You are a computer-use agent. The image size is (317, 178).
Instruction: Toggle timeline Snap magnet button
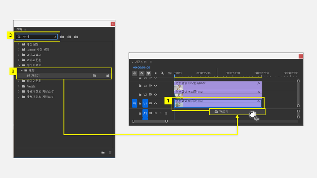[142, 73]
